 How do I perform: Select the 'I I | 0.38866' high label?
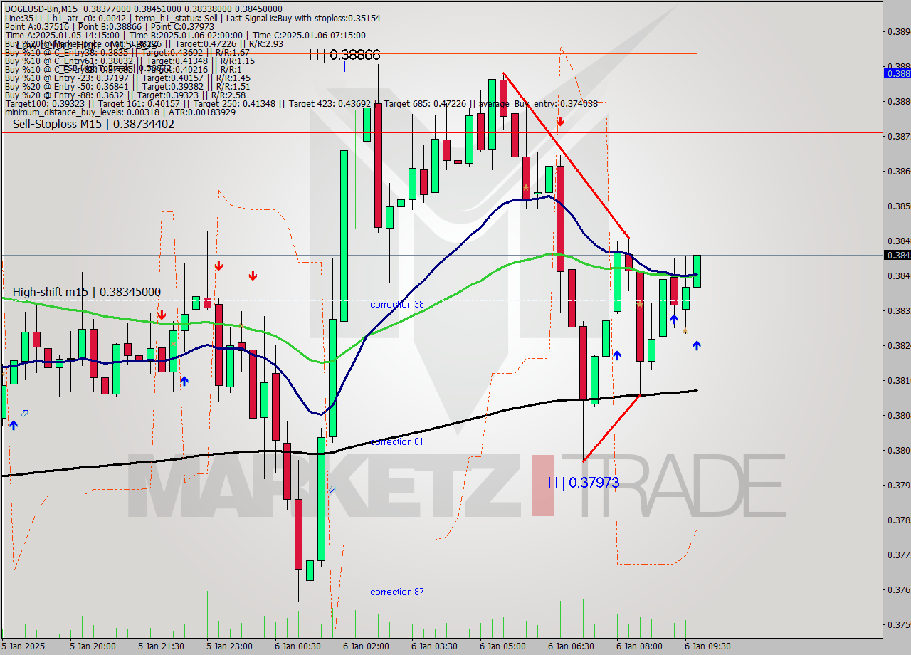pyautogui.click(x=344, y=55)
